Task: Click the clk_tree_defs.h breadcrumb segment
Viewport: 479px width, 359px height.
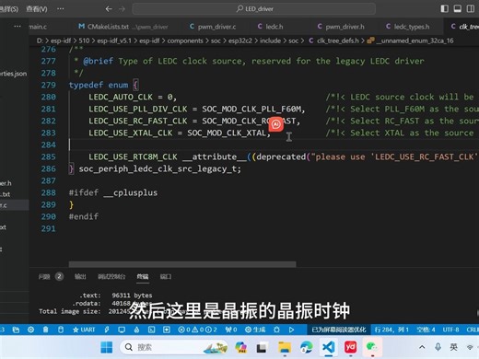Action: click(x=337, y=41)
